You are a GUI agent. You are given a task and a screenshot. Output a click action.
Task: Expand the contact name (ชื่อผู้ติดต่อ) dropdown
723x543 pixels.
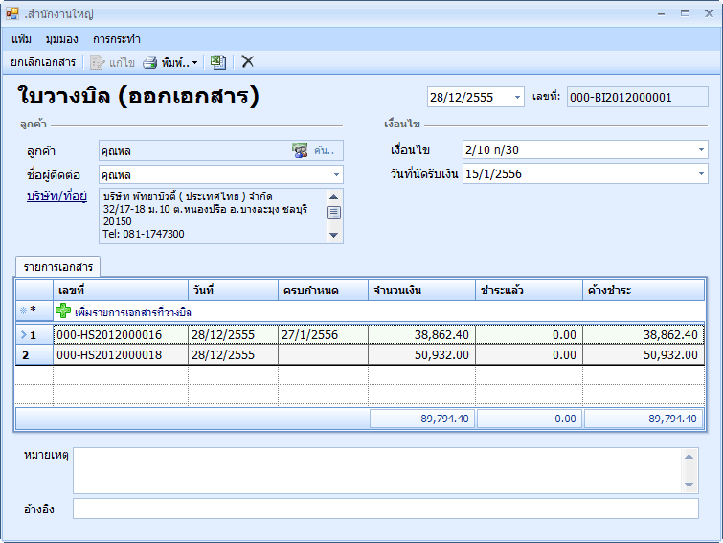click(x=335, y=175)
